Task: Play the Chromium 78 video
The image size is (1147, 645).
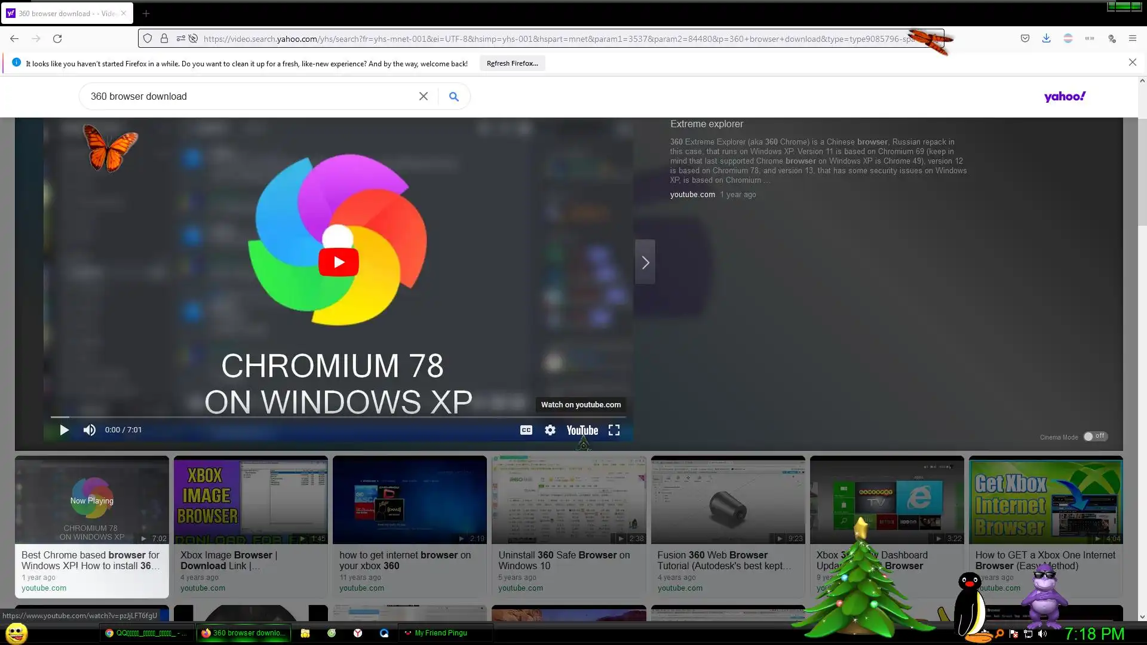Action: [339, 262]
